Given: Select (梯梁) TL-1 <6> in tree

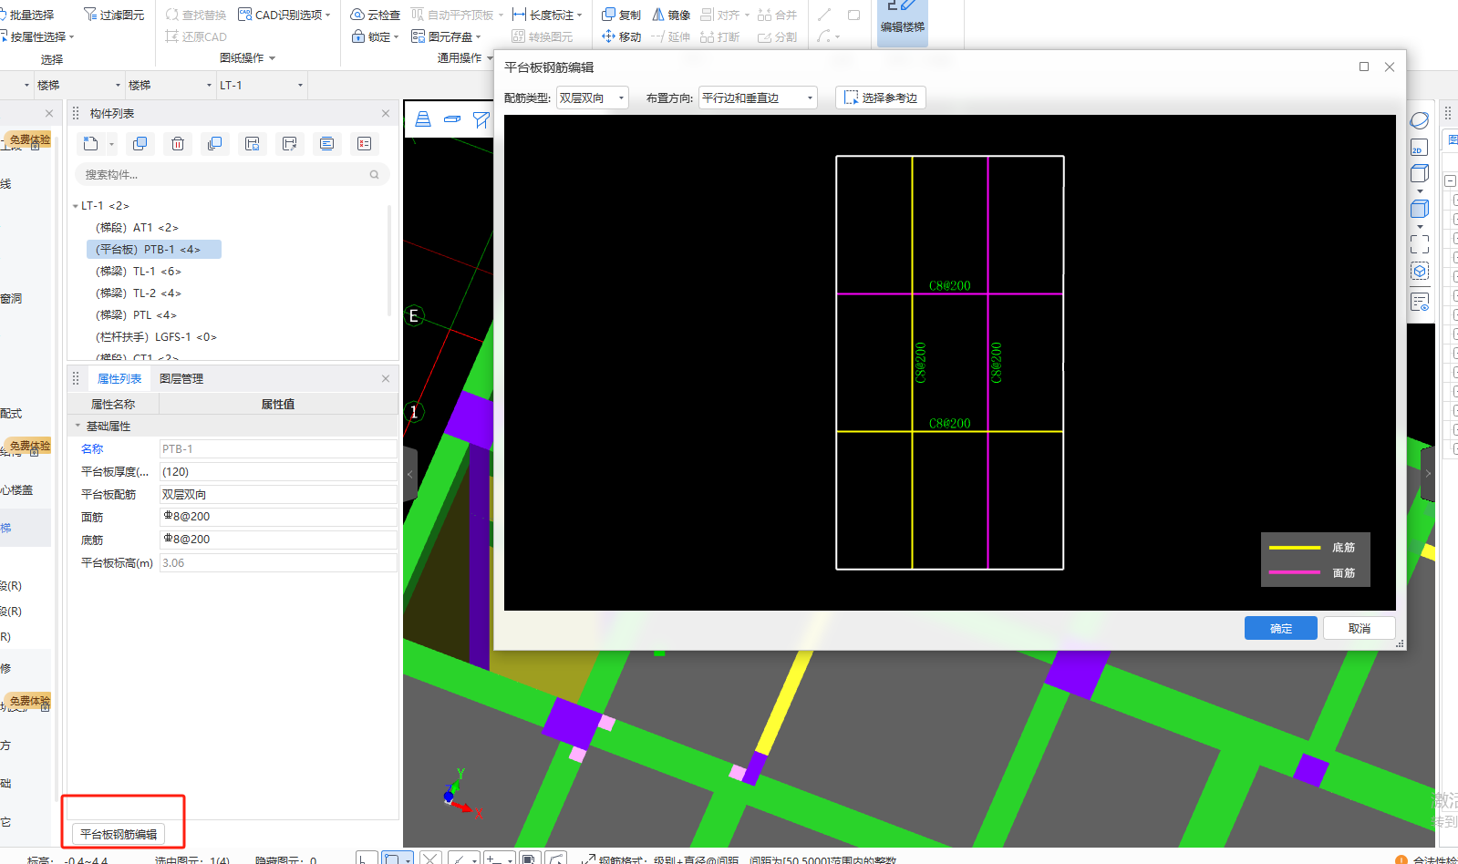Looking at the screenshot, I should 139,272.
